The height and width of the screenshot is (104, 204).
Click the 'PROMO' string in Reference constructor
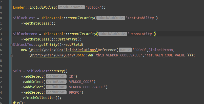point(139,50)
